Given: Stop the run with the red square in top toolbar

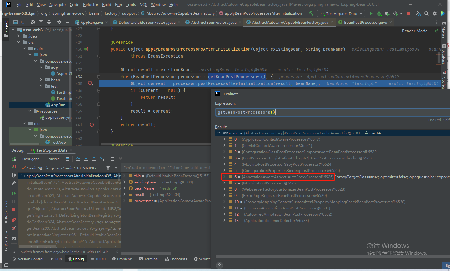Looking at the screenshot, I should [x=408, y=13].
